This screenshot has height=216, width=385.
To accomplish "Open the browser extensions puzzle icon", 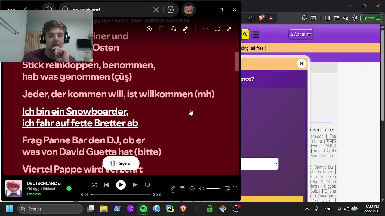I will coord(304,18).
